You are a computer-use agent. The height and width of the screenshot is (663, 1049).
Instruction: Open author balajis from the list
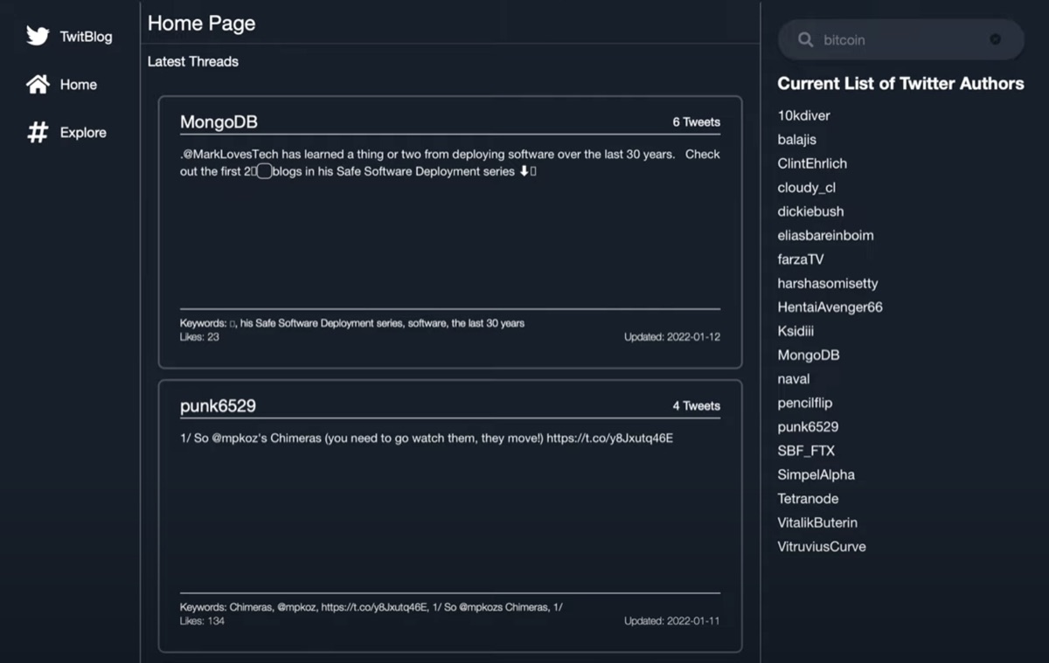tap(796, 139)
